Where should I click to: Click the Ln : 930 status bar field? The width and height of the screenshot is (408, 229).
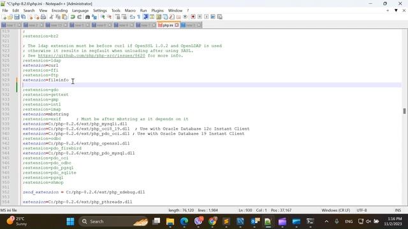245,211
